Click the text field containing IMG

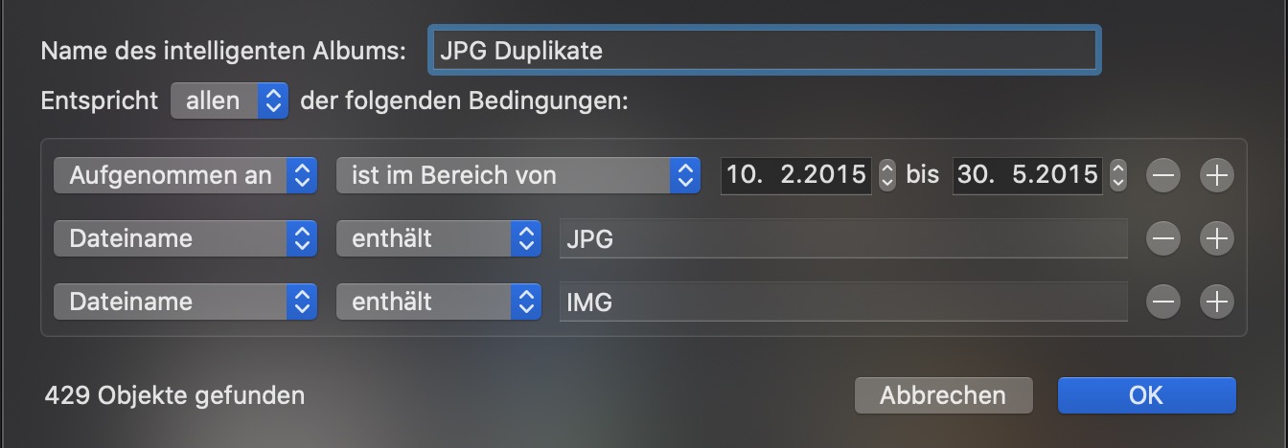[843, 302]
